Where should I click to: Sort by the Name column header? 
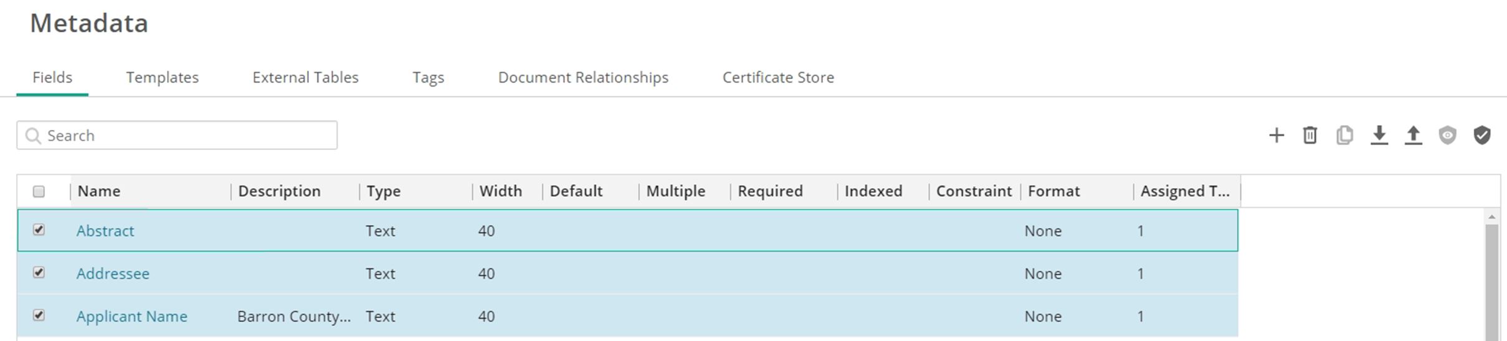tap(99, 191)
